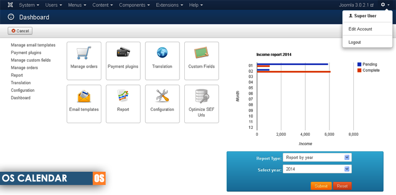The image size is (396, 195).
Task: Click the Report chart icon
Action: [123, 96]
